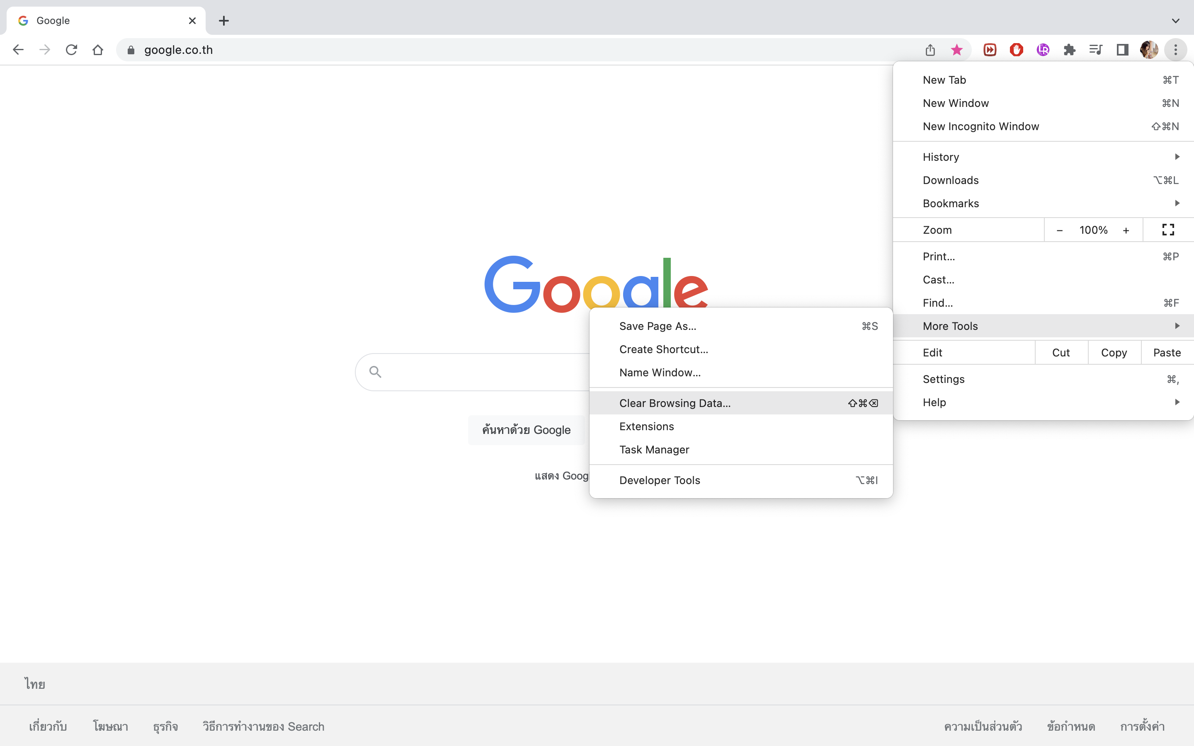
Task: Click the pink bookmark star icon
Action: [956, 50]
